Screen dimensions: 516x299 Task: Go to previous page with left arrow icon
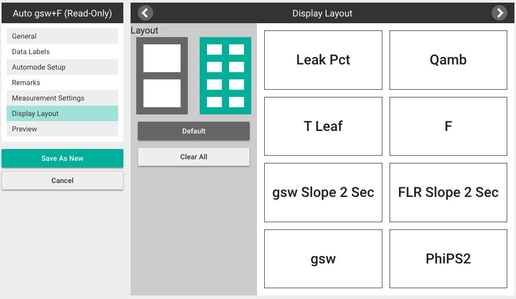tap(145, 13)
